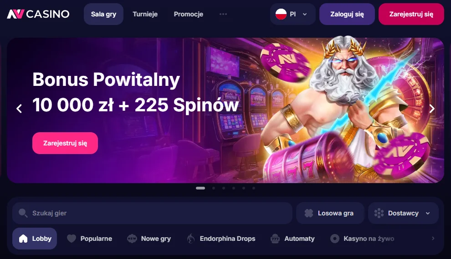Screen dimensions: 451x259
Task: Go to next banner slide arrow
Action: 432,109
